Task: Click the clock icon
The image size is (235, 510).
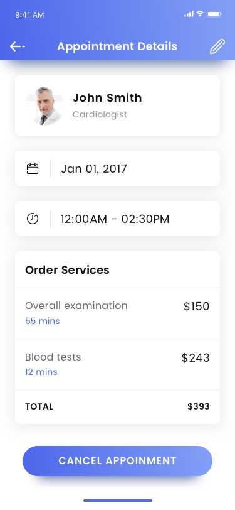Action: click(33, 219)
